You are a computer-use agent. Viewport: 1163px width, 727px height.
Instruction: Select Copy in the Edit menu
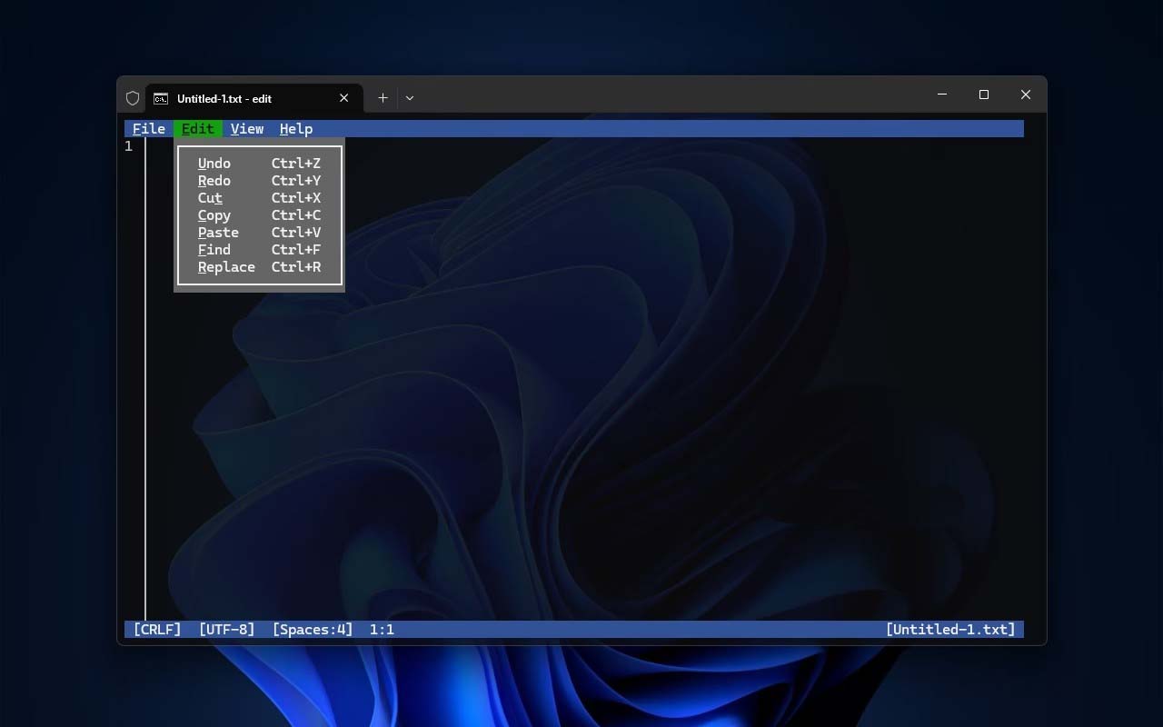(x=259, y=215)
